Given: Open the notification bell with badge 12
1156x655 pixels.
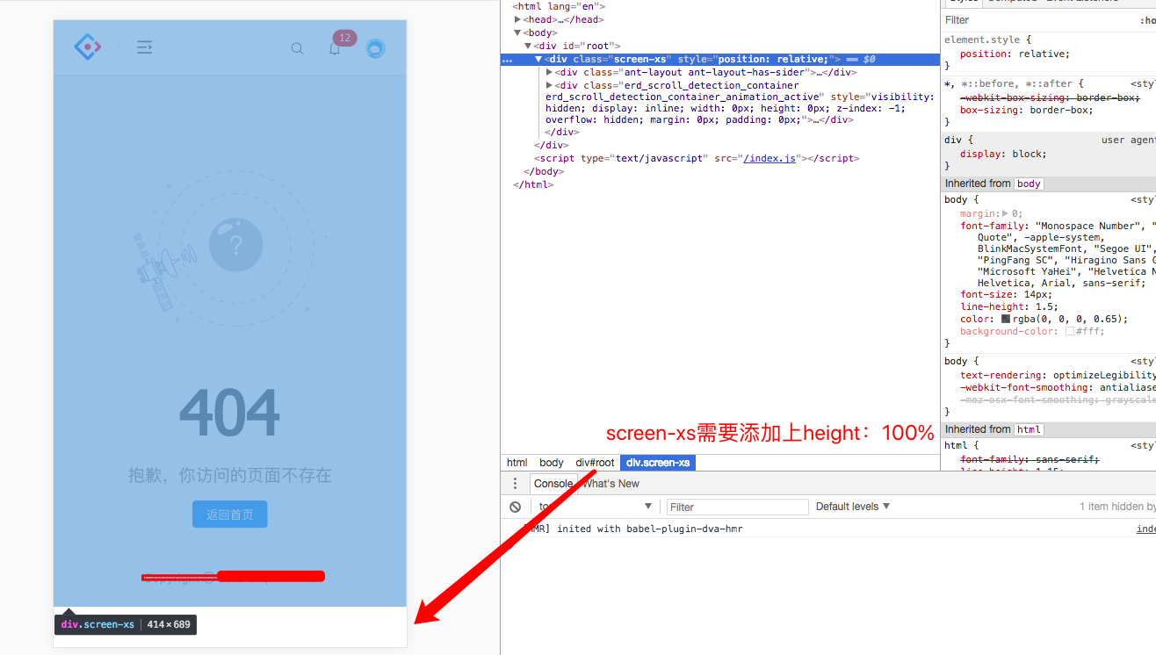Looking at the screenshot, I should 335,49.
